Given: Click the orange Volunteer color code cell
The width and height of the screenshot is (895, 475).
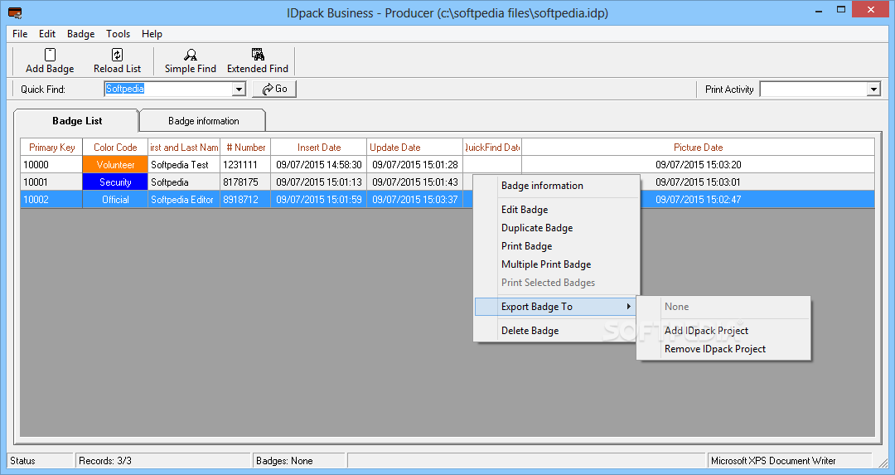Looking at the screenshot, I should coord(115,165).
